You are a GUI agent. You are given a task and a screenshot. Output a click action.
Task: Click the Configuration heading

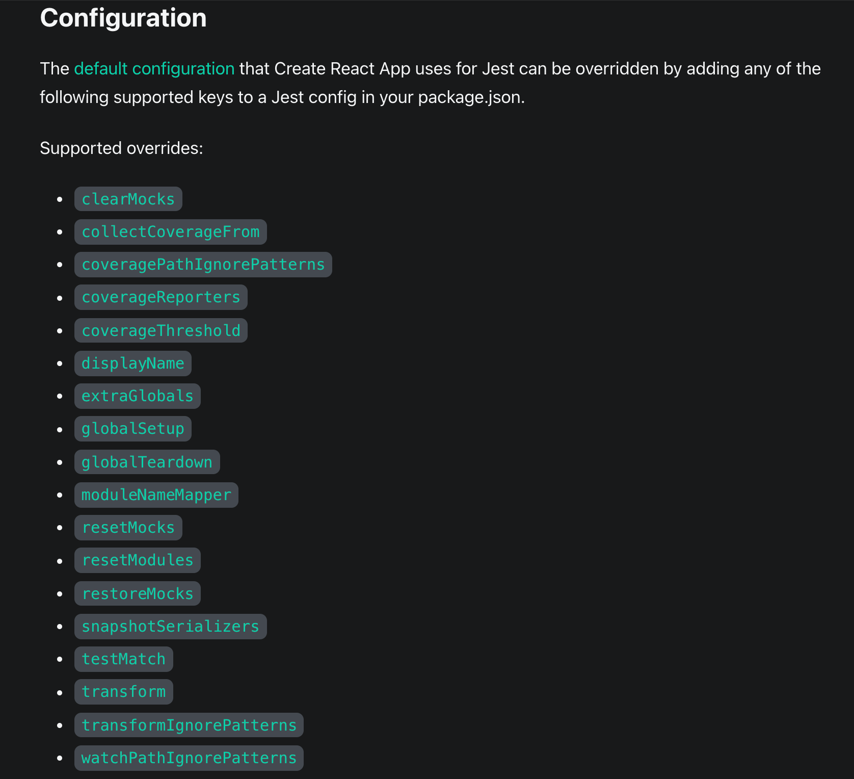coord(123,18)
